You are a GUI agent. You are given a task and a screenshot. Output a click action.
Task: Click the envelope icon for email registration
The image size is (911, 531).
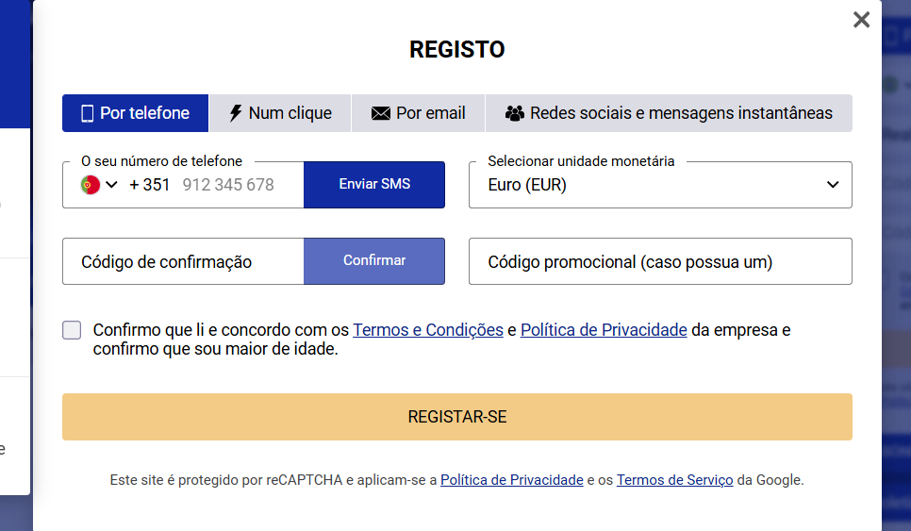pyautogui.click(x=381, y=113)
